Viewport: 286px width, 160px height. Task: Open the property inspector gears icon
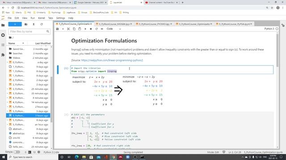coord(283,25)
